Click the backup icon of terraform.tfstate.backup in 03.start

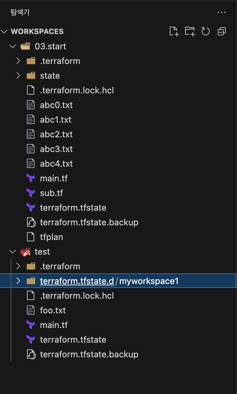click(x=31, y=222)
